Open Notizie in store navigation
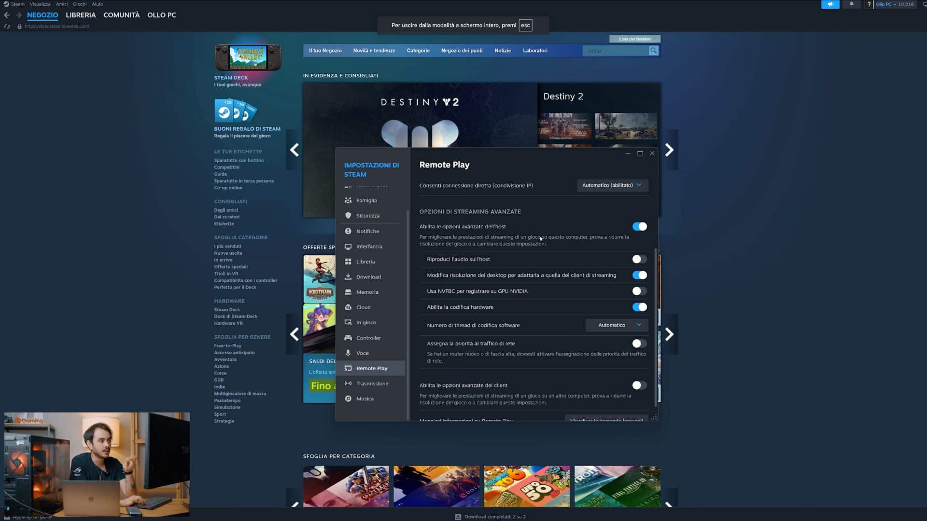Screen dimensions: 927x521 503,51
